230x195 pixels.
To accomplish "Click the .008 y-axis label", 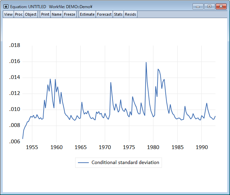I will pos(15,125).
